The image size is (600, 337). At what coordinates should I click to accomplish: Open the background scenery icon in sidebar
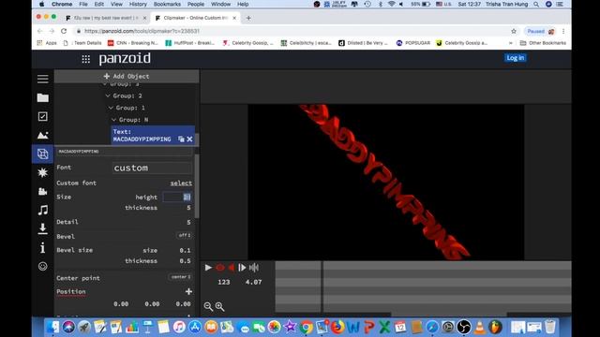[42, 135]
